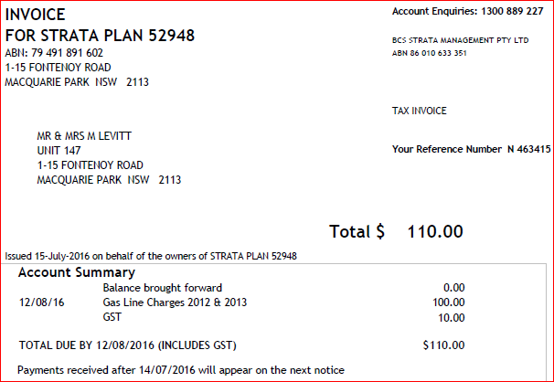Click the UNIT 147 address line
Image resolution: width=554 pixels, height=382 pixels.
coord(59,151)
